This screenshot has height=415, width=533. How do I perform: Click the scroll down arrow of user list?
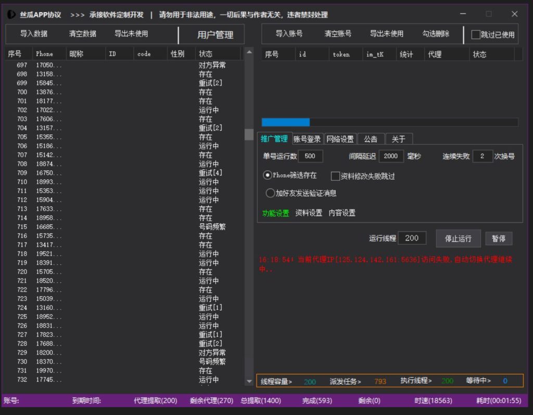click(249, 382)
